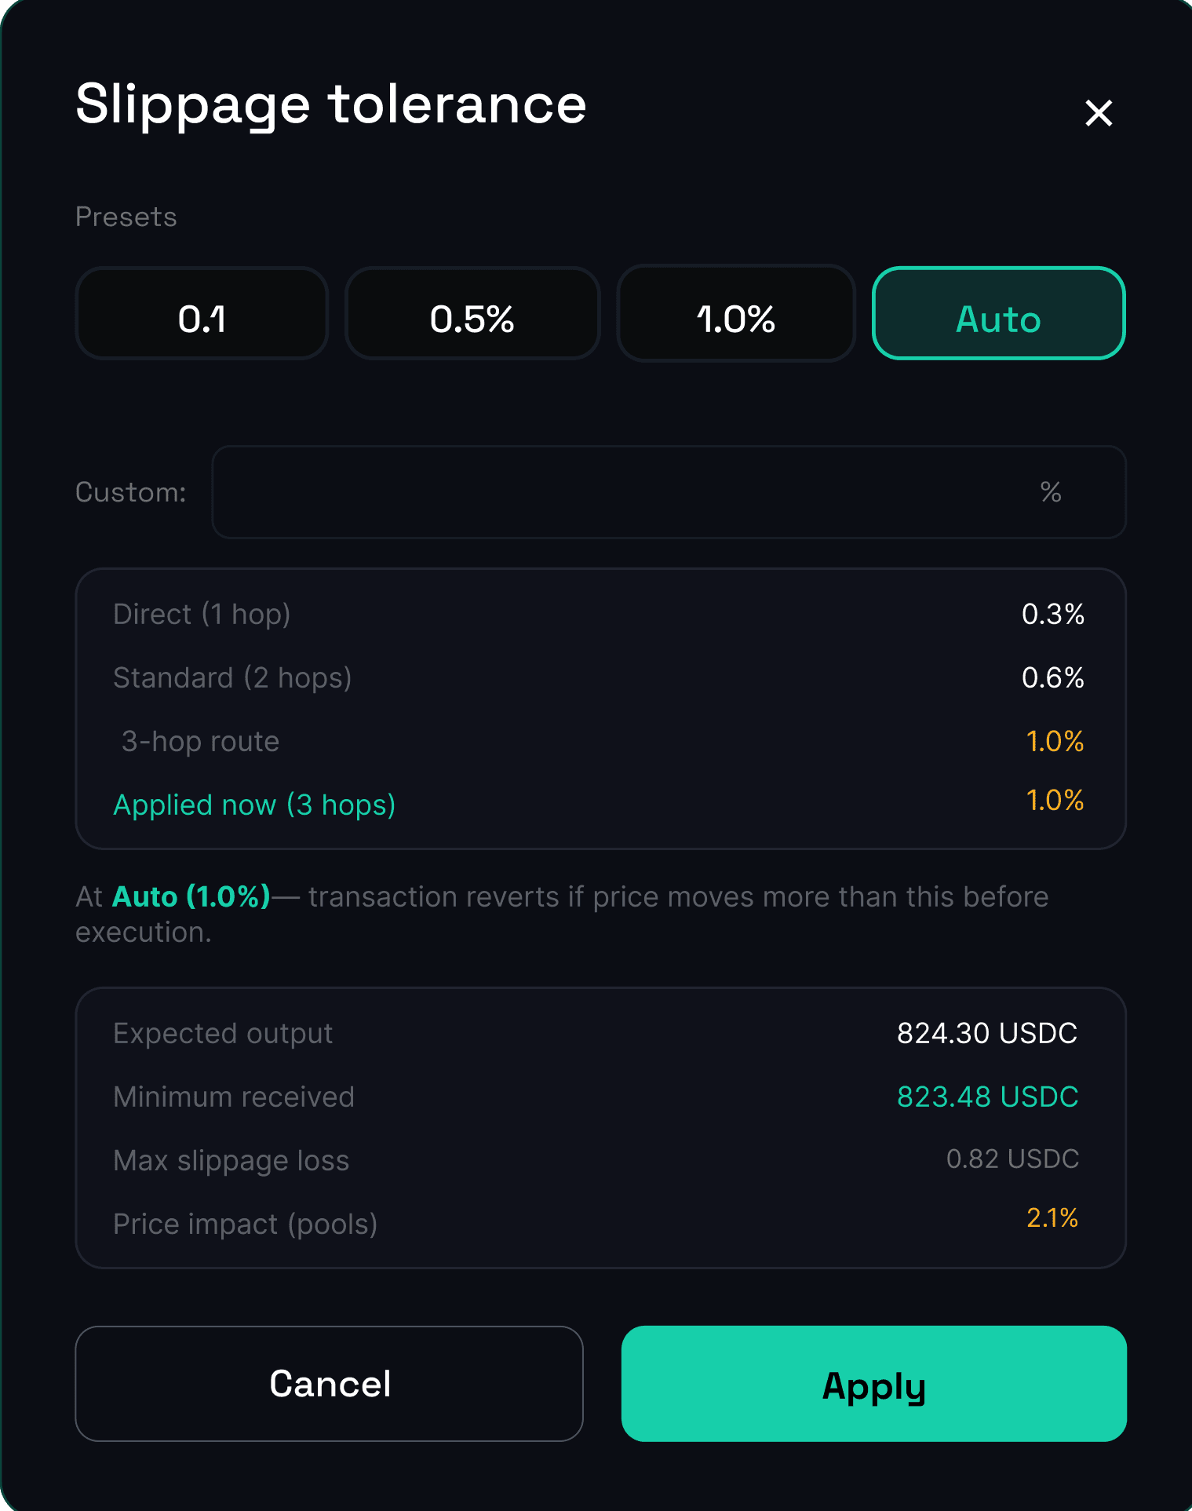
Task: Click the Price impact 2.1% value
Action: (1052, 1217)
